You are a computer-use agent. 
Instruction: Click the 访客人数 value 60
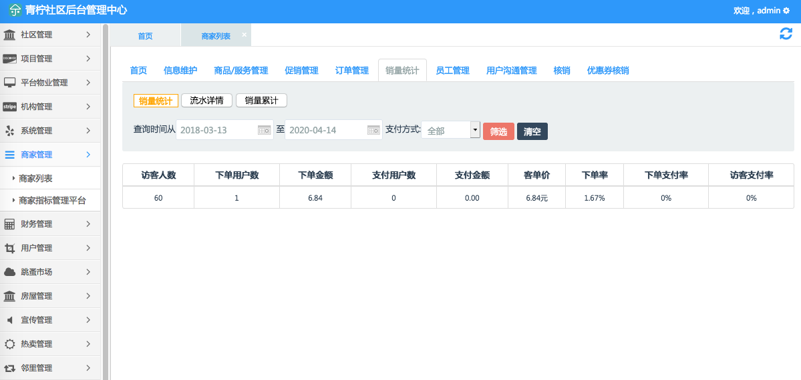[158, 198]
